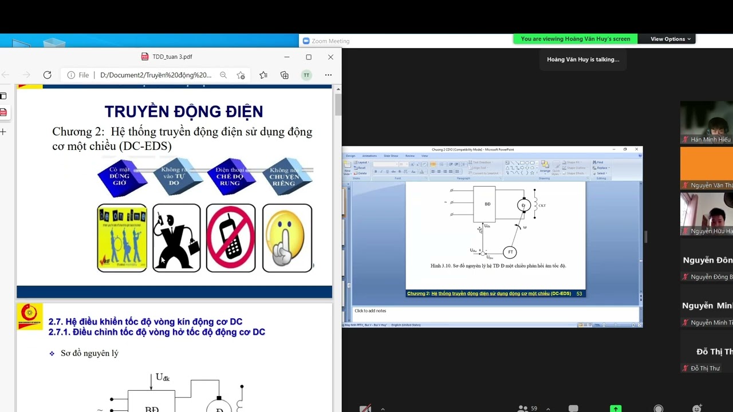Open the Review ribbon tab
Viewport: 733px width, 412px height.
coord(410,156)
